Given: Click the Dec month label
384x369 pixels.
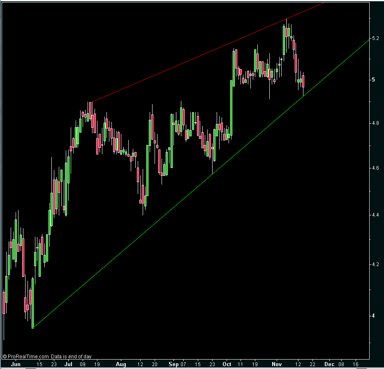Looking at the screenshot, I should point(329,364).
